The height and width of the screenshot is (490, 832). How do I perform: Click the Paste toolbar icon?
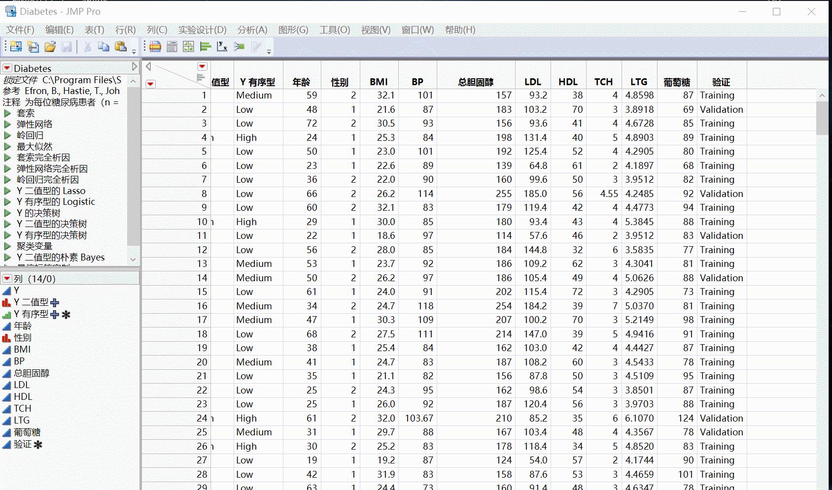[121, 46]
